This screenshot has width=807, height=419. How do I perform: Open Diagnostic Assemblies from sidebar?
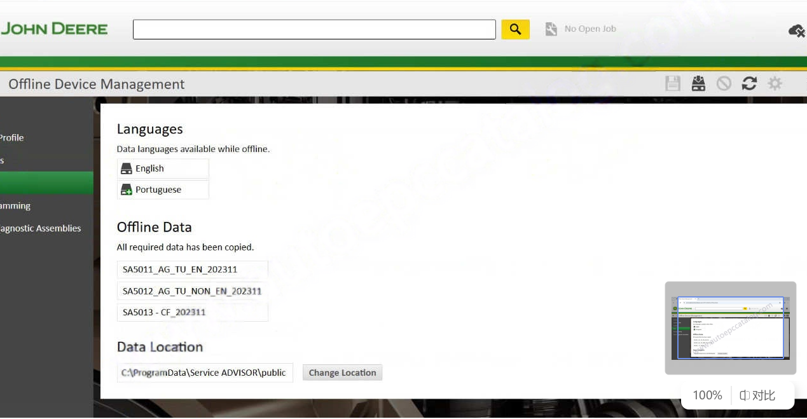coord(40,228)
